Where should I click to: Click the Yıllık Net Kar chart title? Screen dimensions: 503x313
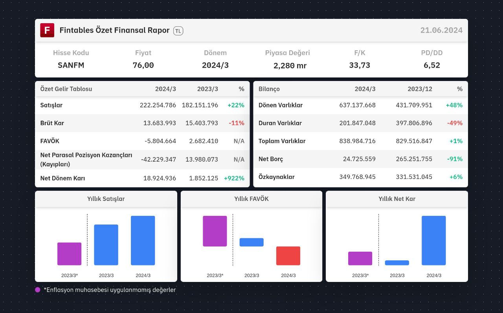tap(397, 199)
